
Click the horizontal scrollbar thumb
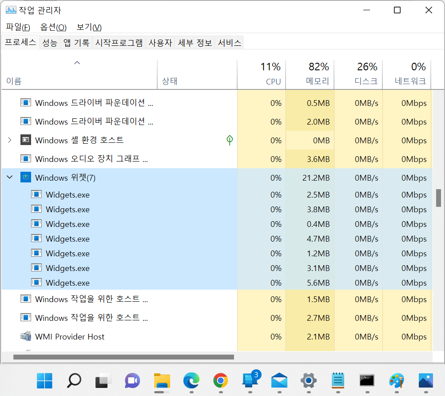point(123,357)
